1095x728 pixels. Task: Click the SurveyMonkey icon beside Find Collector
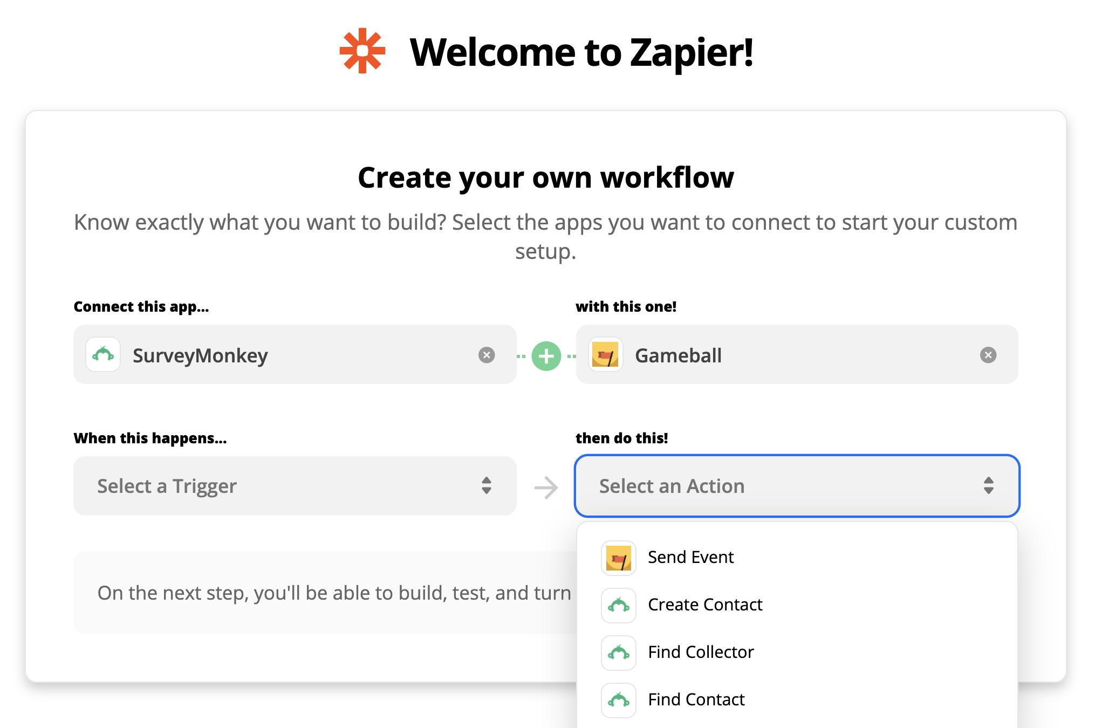click(x=618, y=653)
